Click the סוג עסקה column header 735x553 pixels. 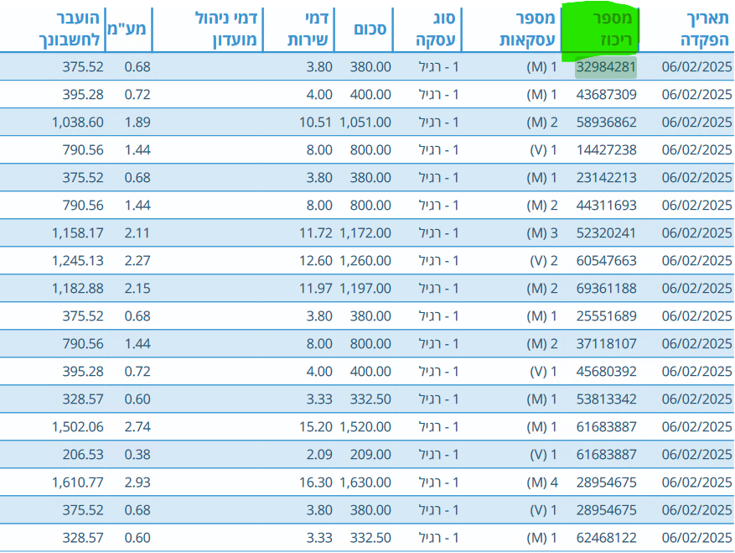point(436,29)
